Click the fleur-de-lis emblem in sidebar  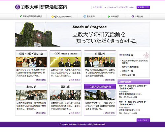point(146,55)
